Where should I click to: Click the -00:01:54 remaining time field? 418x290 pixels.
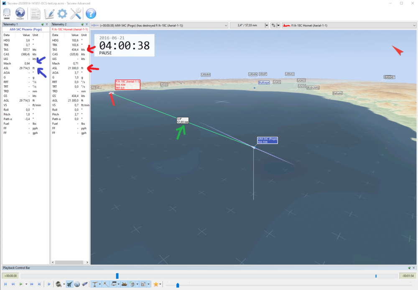point(408,276)
